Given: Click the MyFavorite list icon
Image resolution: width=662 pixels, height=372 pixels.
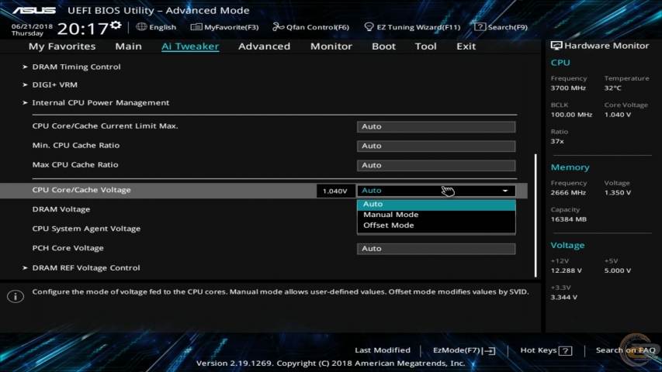Looking at the screenshot, I should [x=196, y=27].
